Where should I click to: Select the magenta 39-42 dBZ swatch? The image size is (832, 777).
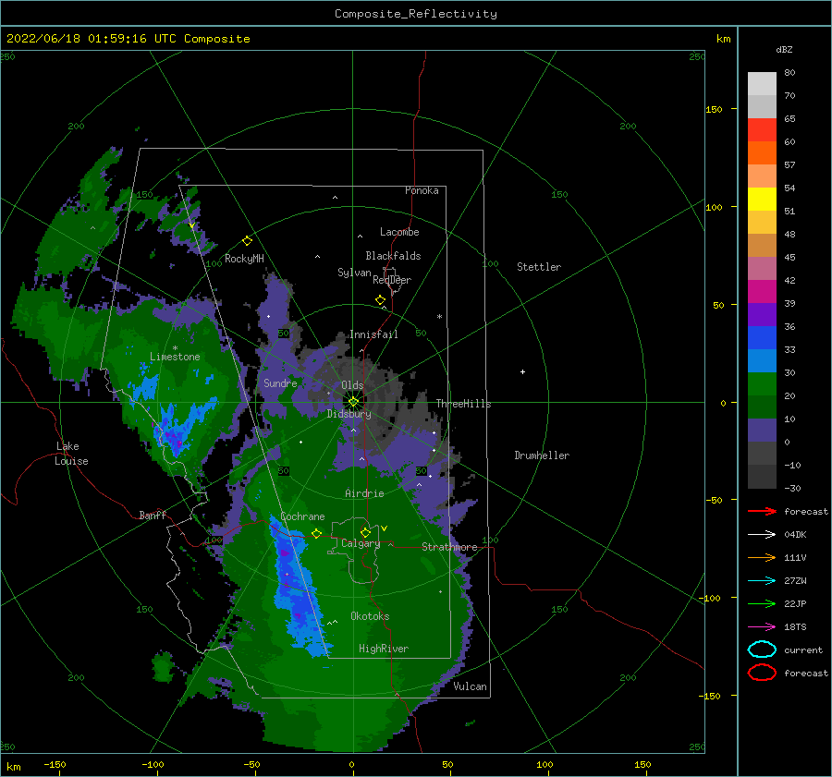(x=762, y=291)
